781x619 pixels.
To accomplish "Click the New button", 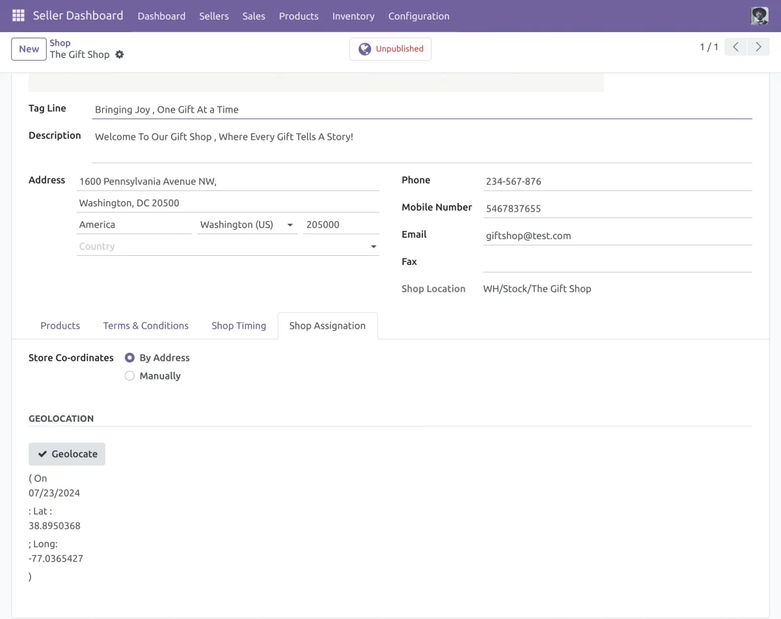I will (x=29, y=49).
